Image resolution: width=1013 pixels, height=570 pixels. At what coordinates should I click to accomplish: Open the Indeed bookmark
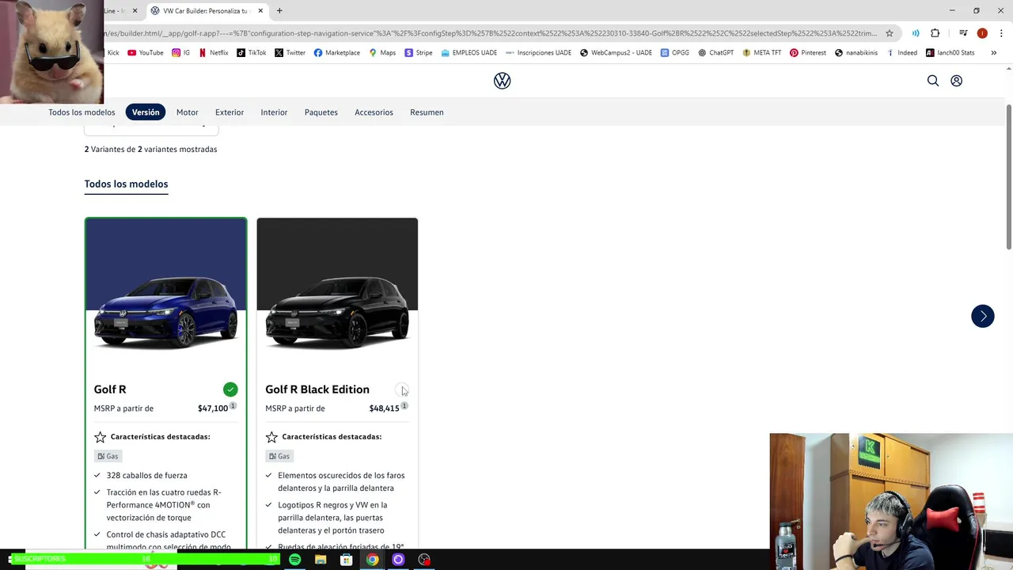pos(901,53)
